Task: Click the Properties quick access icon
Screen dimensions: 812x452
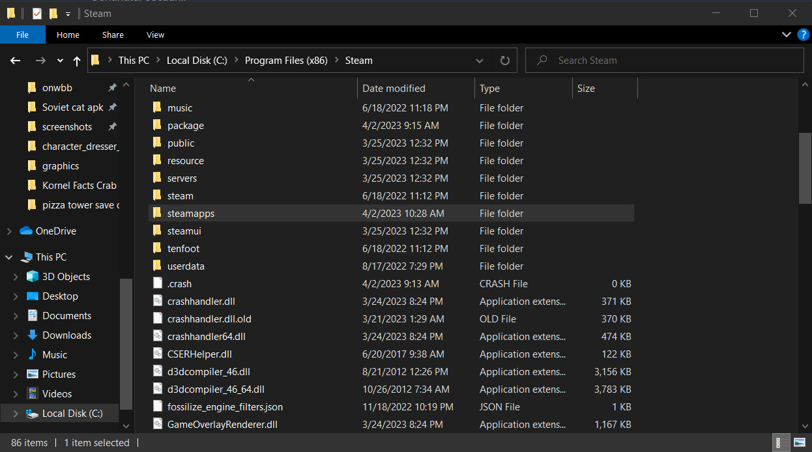Action: click(x=37, y=13)
